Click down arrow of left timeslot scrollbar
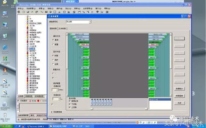 pos(67,95)
